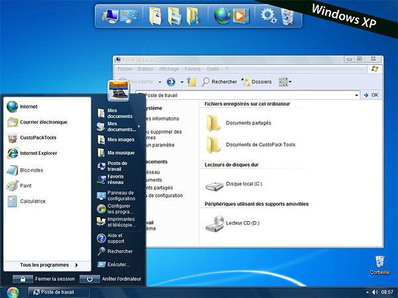
Task: Open the computer icon in the top dock
Action: point(110,16)
